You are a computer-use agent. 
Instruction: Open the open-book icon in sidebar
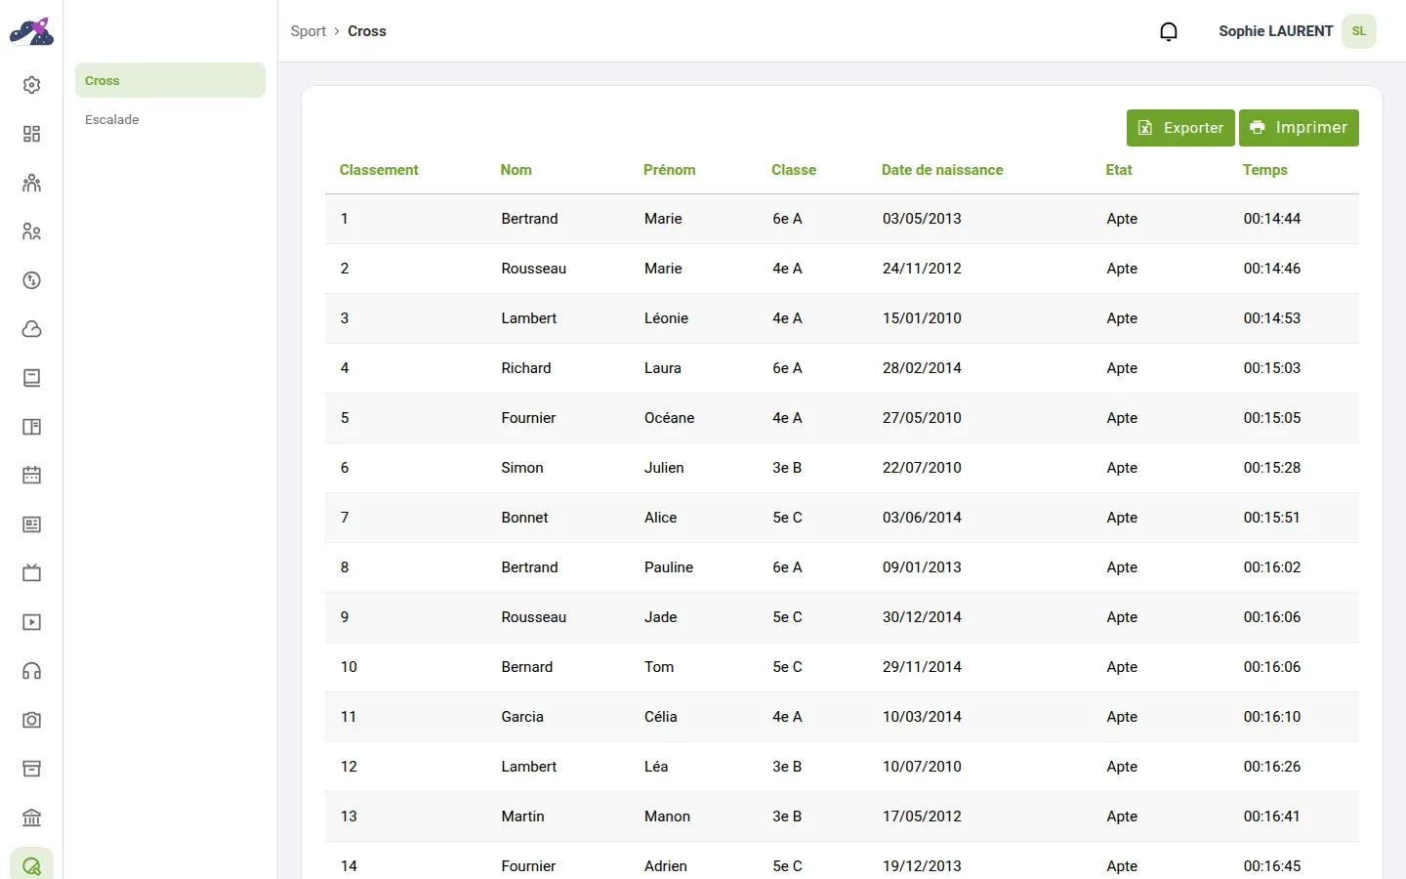click(x=31, y=427)
